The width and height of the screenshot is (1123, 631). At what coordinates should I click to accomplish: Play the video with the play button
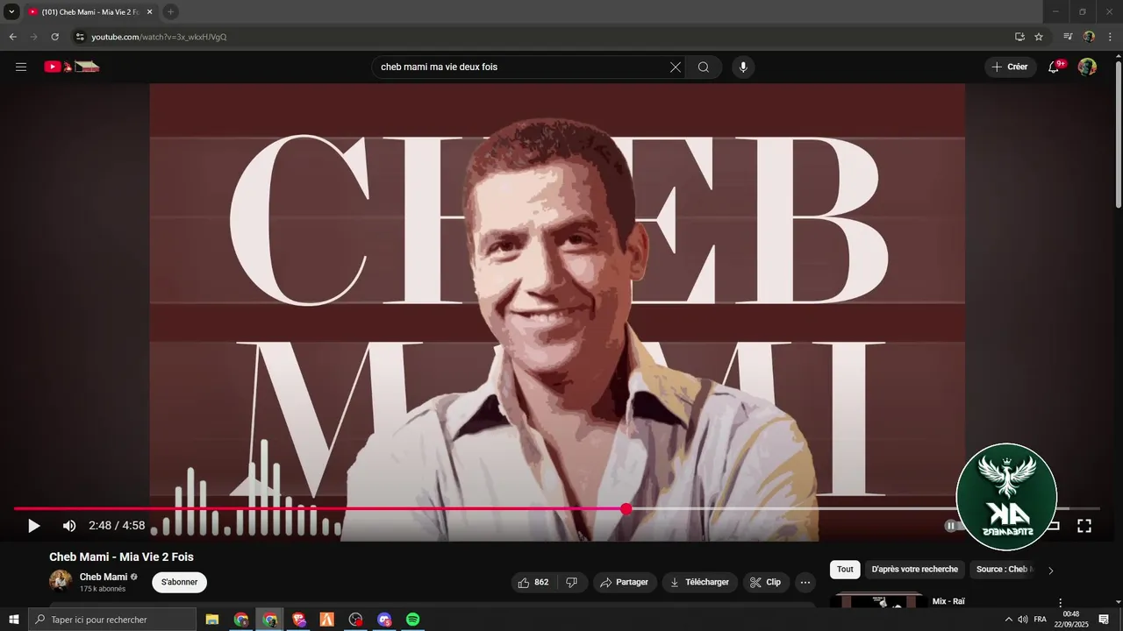point(33,526)
